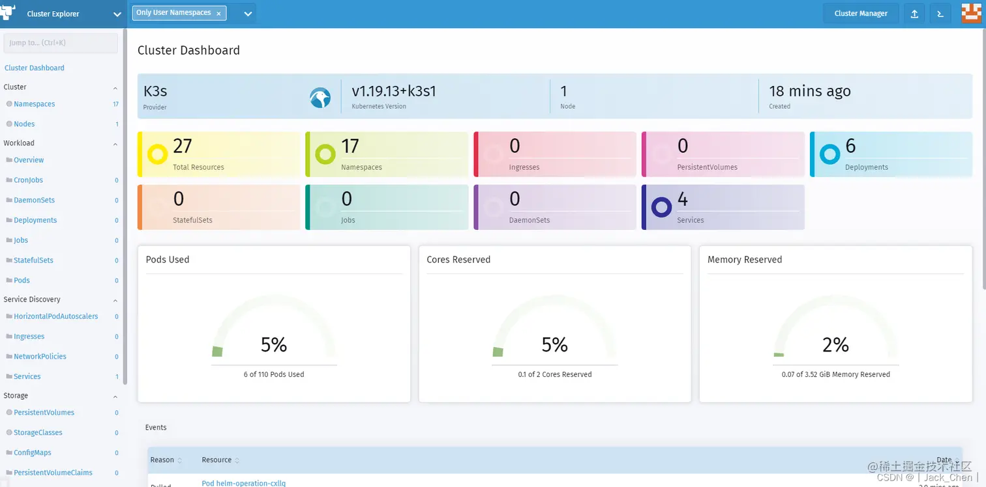
Task: Click the K3s provider logo icon
Action: point(320,98)
